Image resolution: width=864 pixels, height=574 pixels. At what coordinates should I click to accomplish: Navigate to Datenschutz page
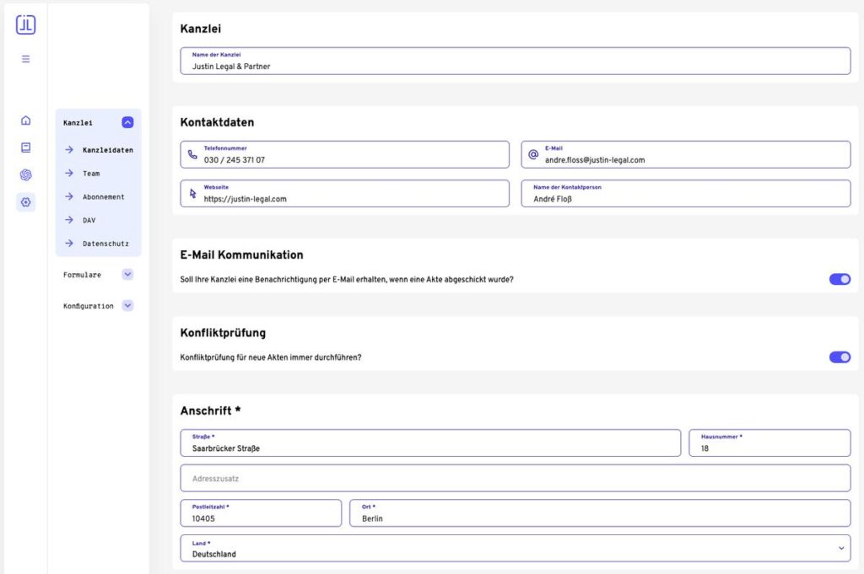tap(105, 244)
